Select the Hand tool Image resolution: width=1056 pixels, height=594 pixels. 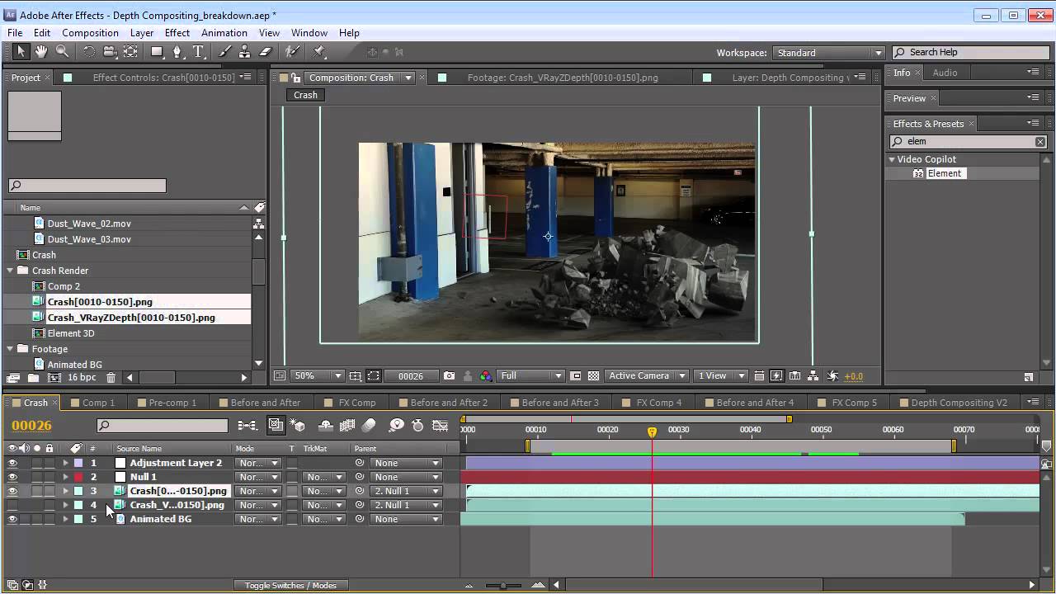point(41,52)
